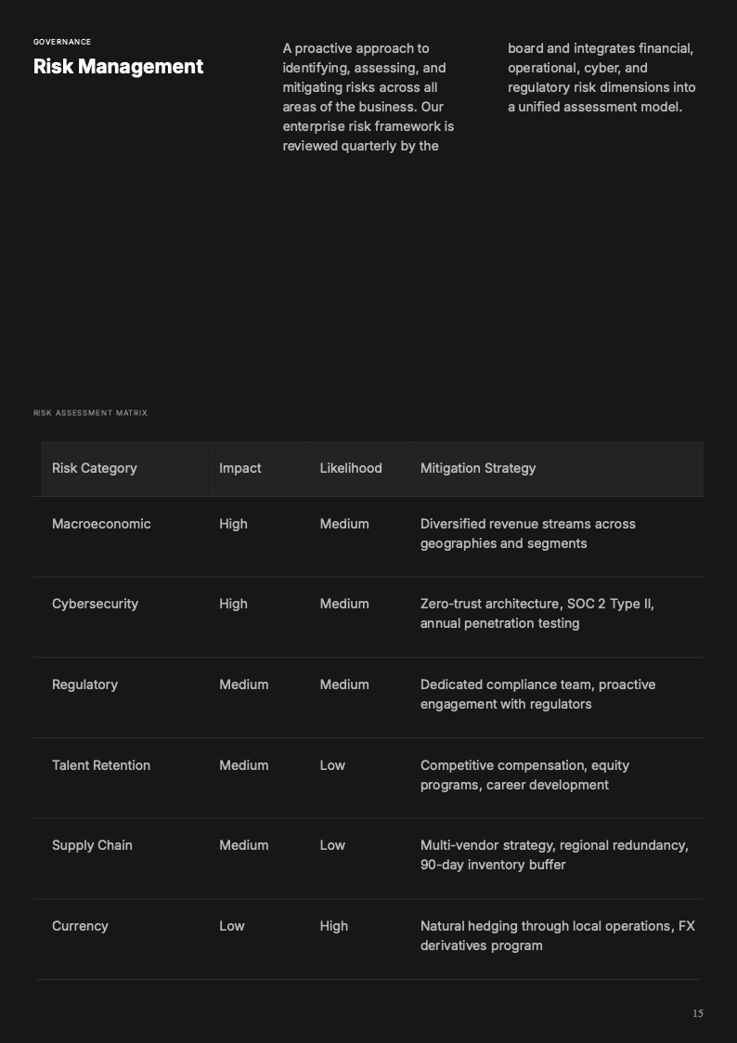Click the multi-vendor strategy mitigation text
Image resolution: width=737 pixels, height=1043 pixels.
click(554, 854)
